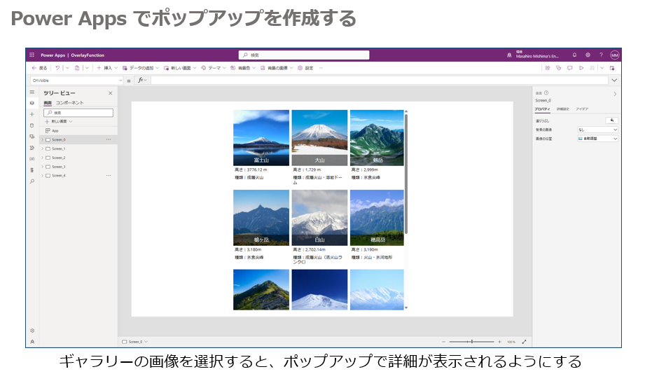Click the zoom slider in the status bar
This screenshot has height=381, width=645.
coord(471,342)
